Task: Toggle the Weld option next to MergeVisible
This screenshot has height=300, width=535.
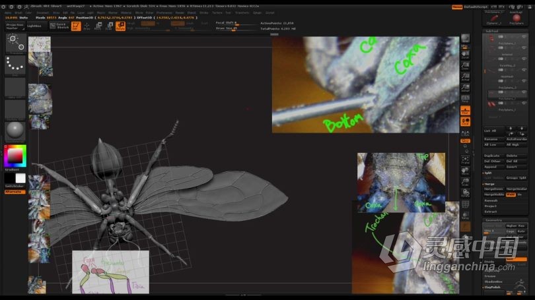Action: point(511,195)
